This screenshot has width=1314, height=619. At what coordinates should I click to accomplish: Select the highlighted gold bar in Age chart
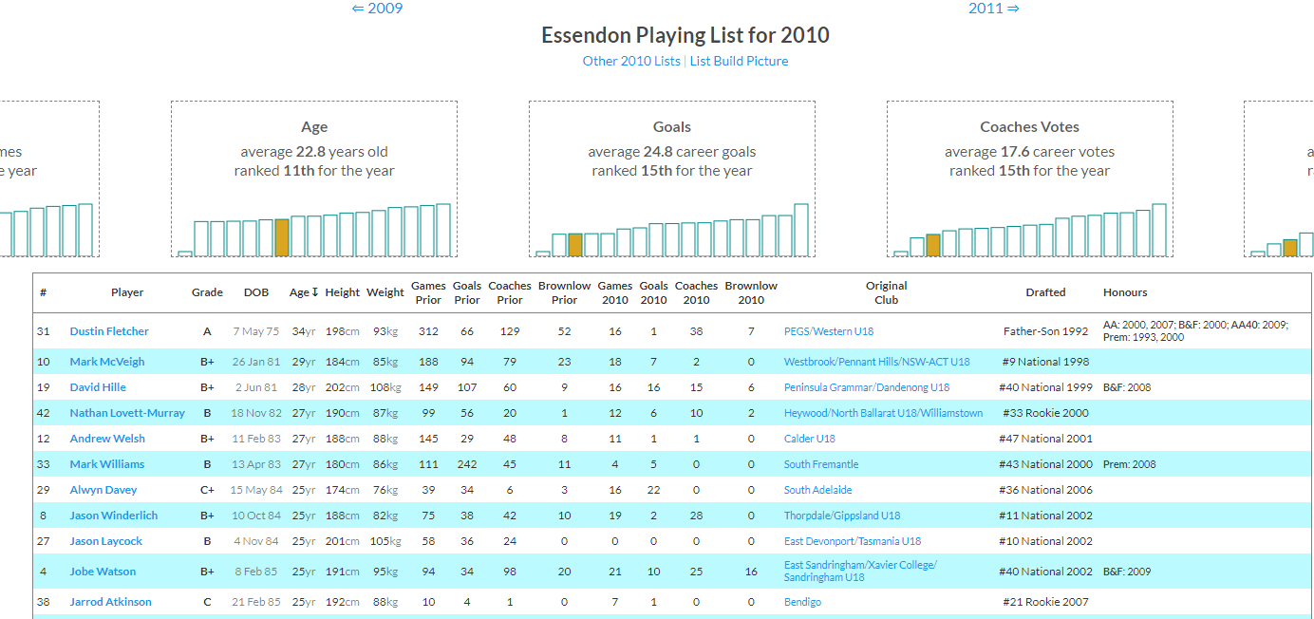coord(281,237)
